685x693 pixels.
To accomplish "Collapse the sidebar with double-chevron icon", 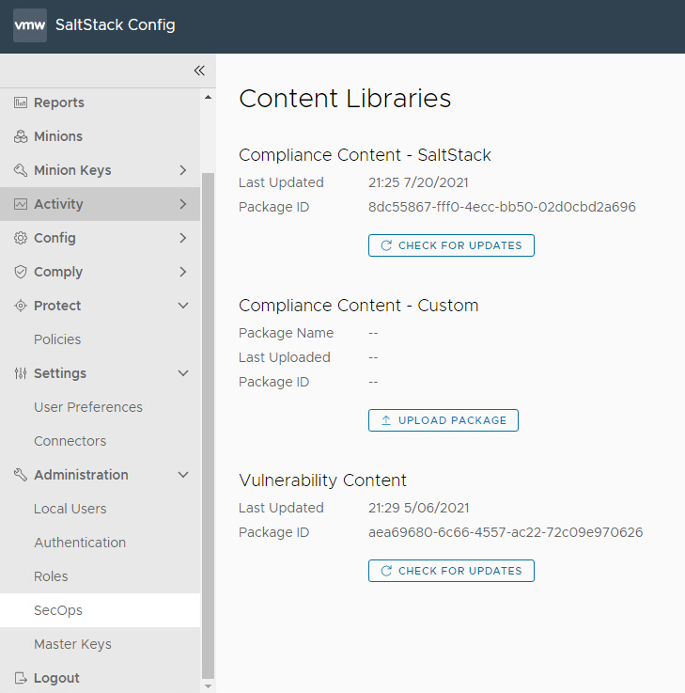I will pos(199,71).
